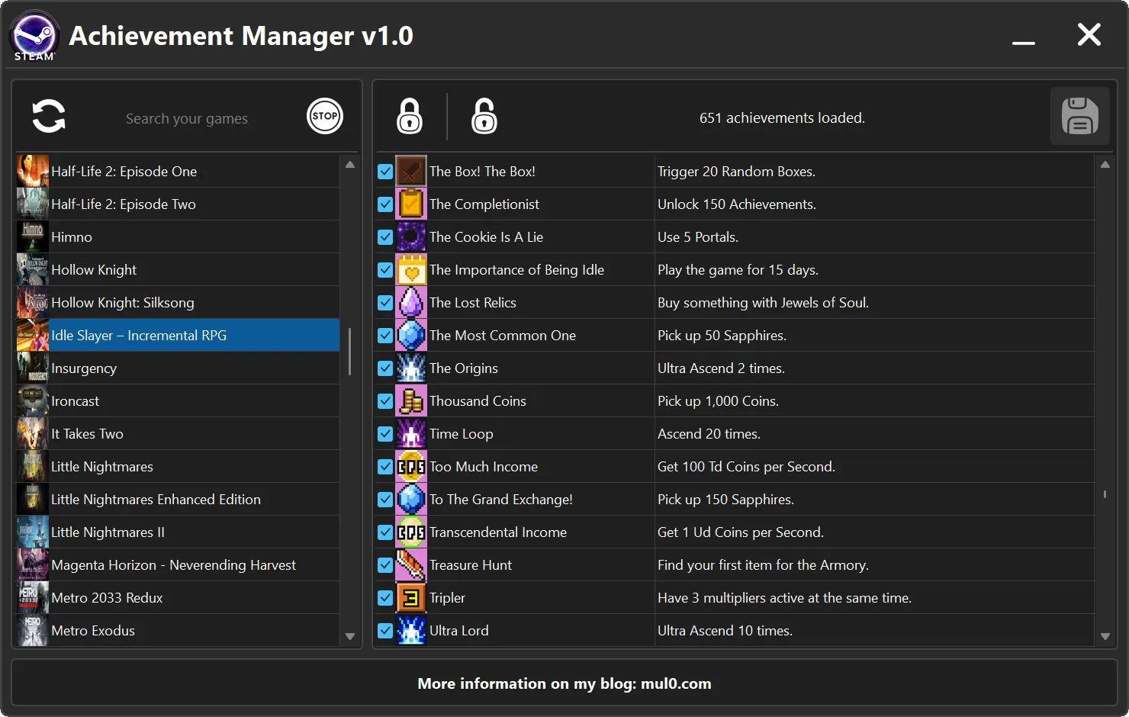Click The Origins achievement icon
1129x717 pixels.
[x=411, y=368]
